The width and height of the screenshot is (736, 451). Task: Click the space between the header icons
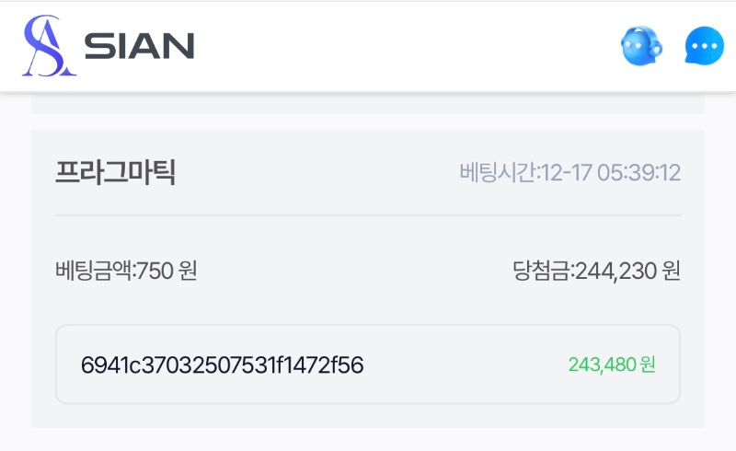(x=673, y=46)
